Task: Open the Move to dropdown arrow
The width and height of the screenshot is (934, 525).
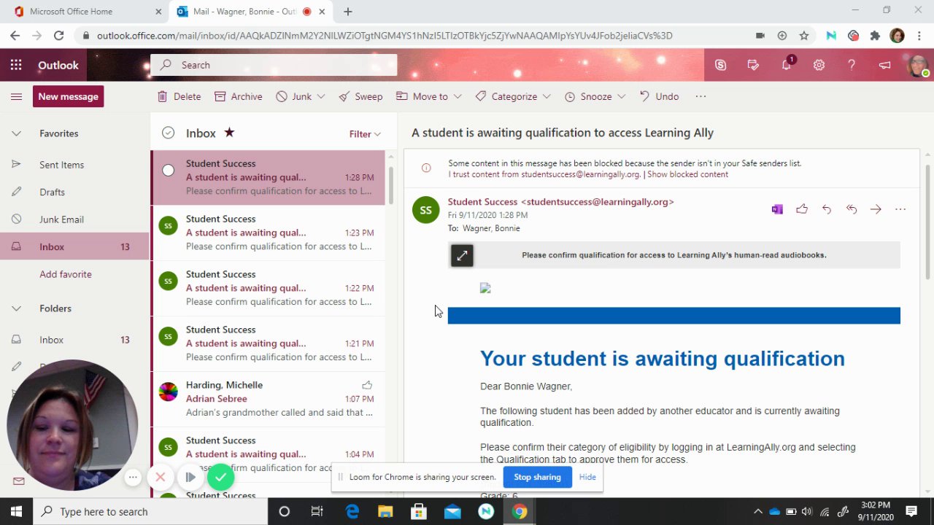Action: click(458, 96)
